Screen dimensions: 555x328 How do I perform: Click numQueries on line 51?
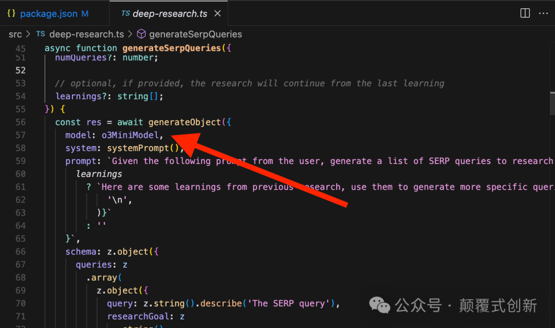pos(81,58)
